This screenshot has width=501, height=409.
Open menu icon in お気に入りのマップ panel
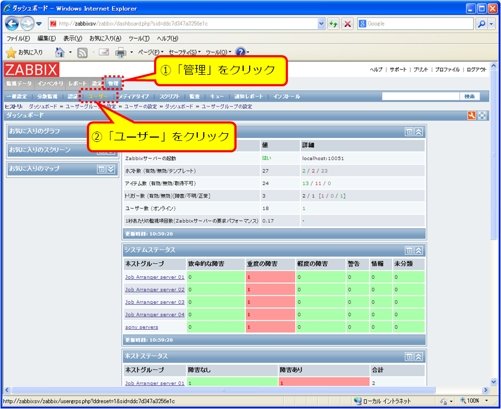[x=101, y=169]
